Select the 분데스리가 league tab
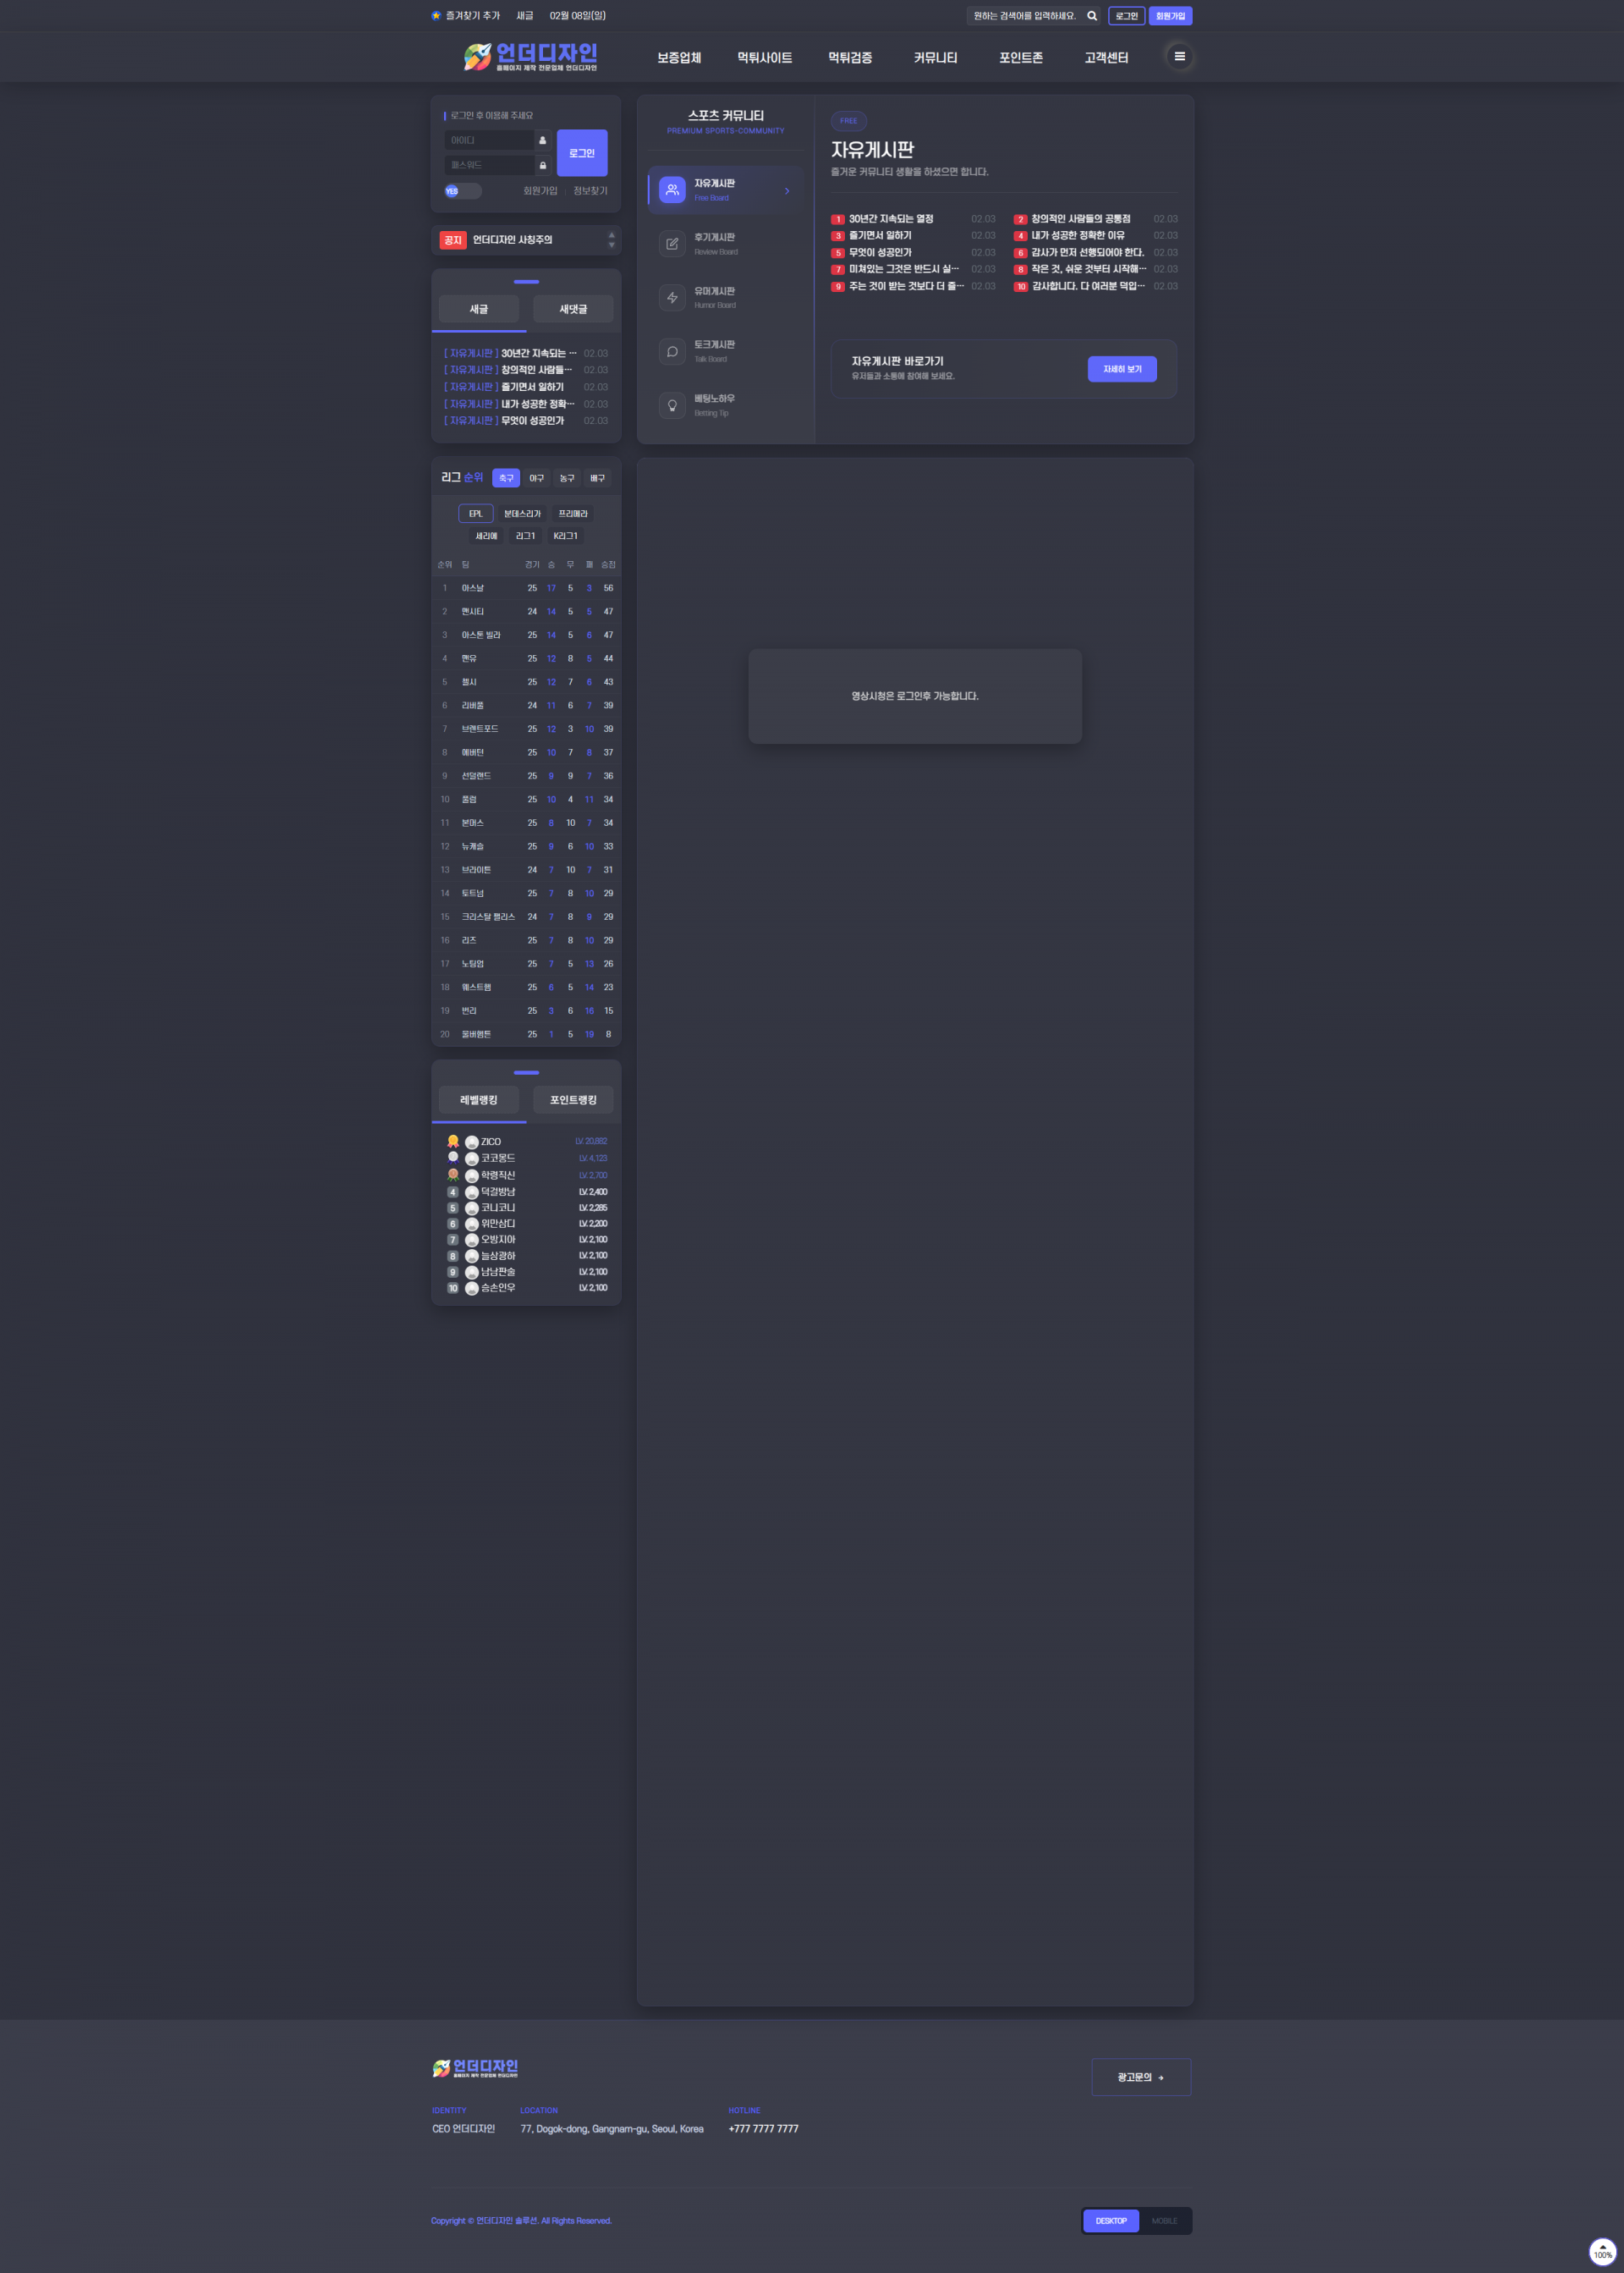Image resolution: width=1624 pixels, height=2273 pixels. [521, 515]
